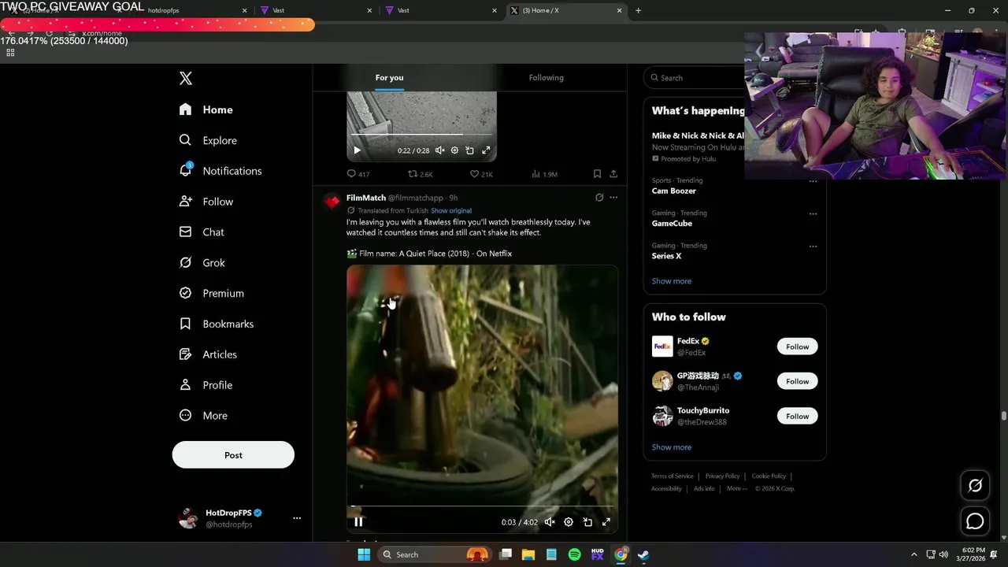
Task: Click the HotDropFPS profile avatar
Action: (x=188, y=518)
